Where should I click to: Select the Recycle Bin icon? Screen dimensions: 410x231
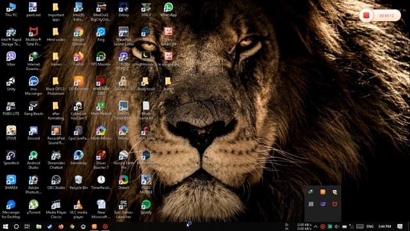78,182
